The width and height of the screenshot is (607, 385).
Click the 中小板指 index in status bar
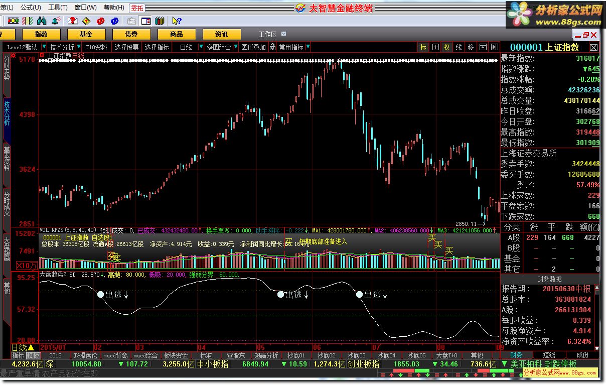[213, 364]
